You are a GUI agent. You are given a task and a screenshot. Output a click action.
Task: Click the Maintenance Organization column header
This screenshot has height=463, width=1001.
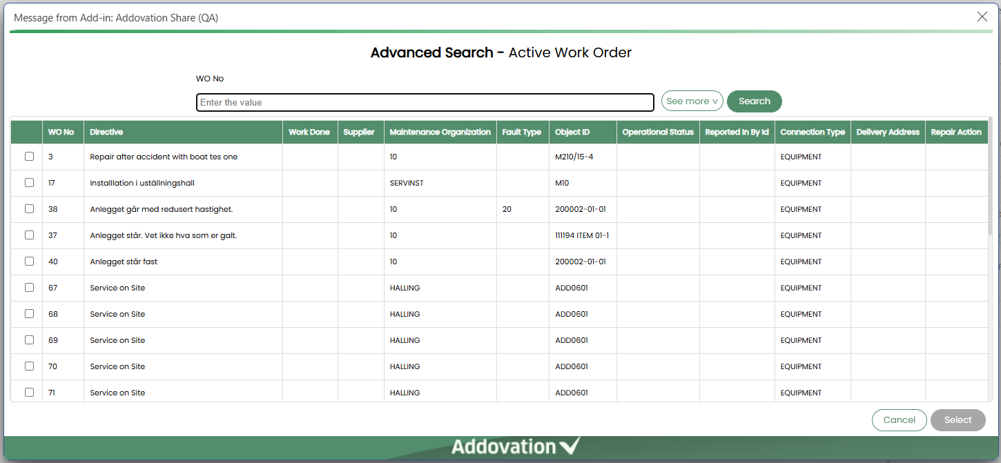(440, 132)
